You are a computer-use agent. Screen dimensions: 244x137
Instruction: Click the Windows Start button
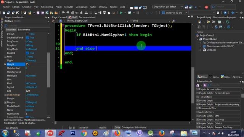tap(5, 133)
